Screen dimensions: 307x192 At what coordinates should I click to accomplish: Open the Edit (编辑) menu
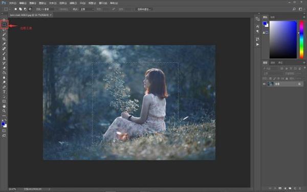(x=23, y=3)
